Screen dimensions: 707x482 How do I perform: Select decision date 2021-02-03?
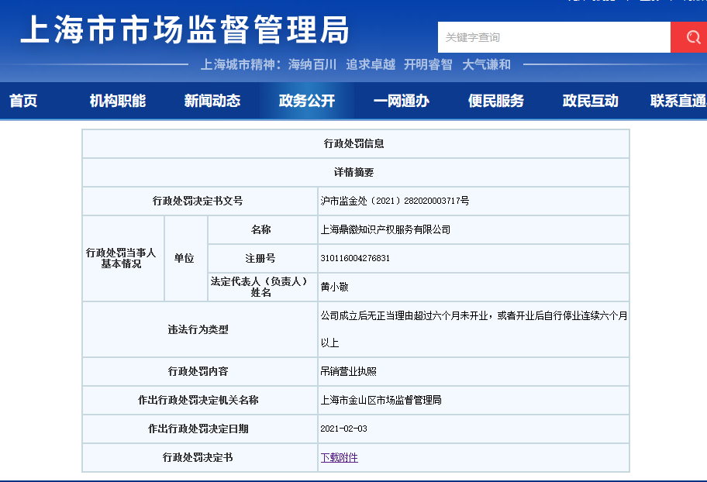coord(343,429)
